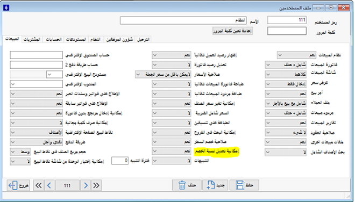The height and width of the screenshot is (202, 355).
Task: Click the الأسم name field
Action: (183, 20)
